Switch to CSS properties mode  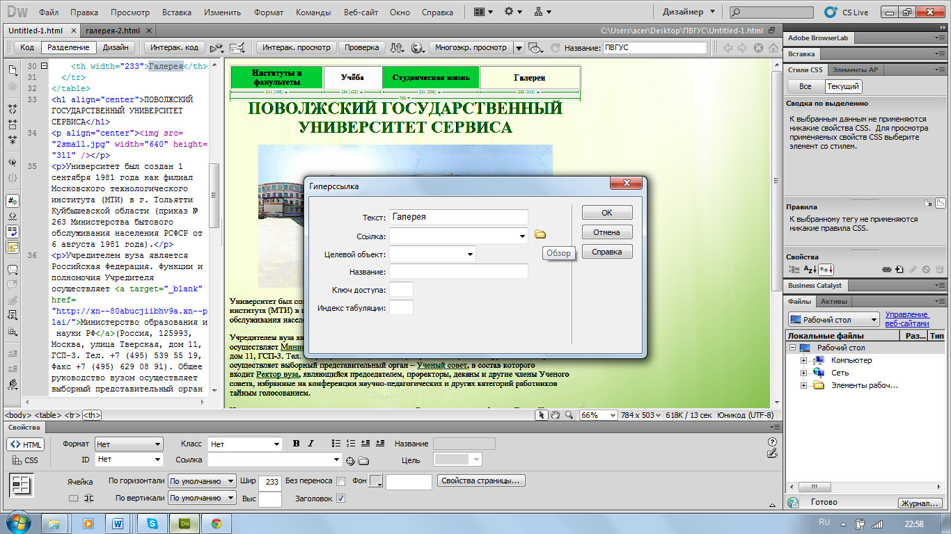[26, 460]
